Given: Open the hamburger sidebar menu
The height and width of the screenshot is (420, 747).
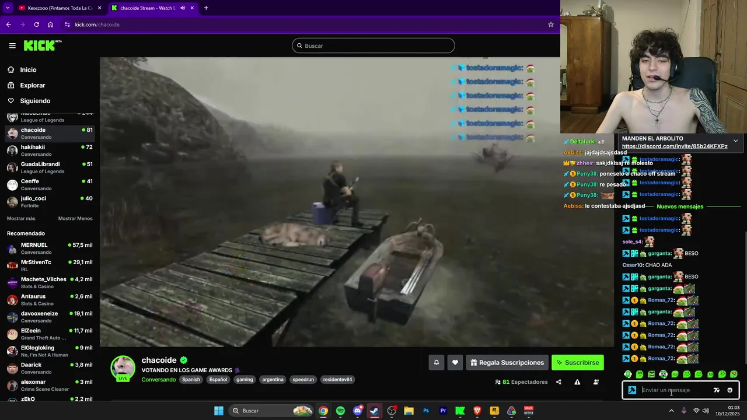Looking at the screenshot, I should pos(12,45).
